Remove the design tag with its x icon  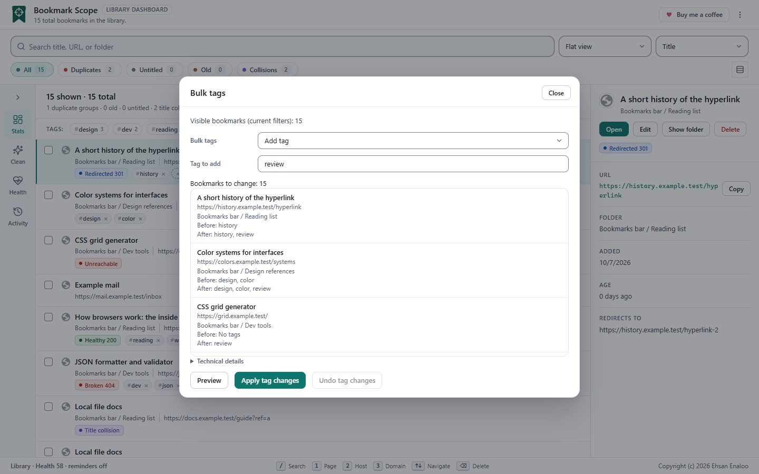(x=106, y=219)
